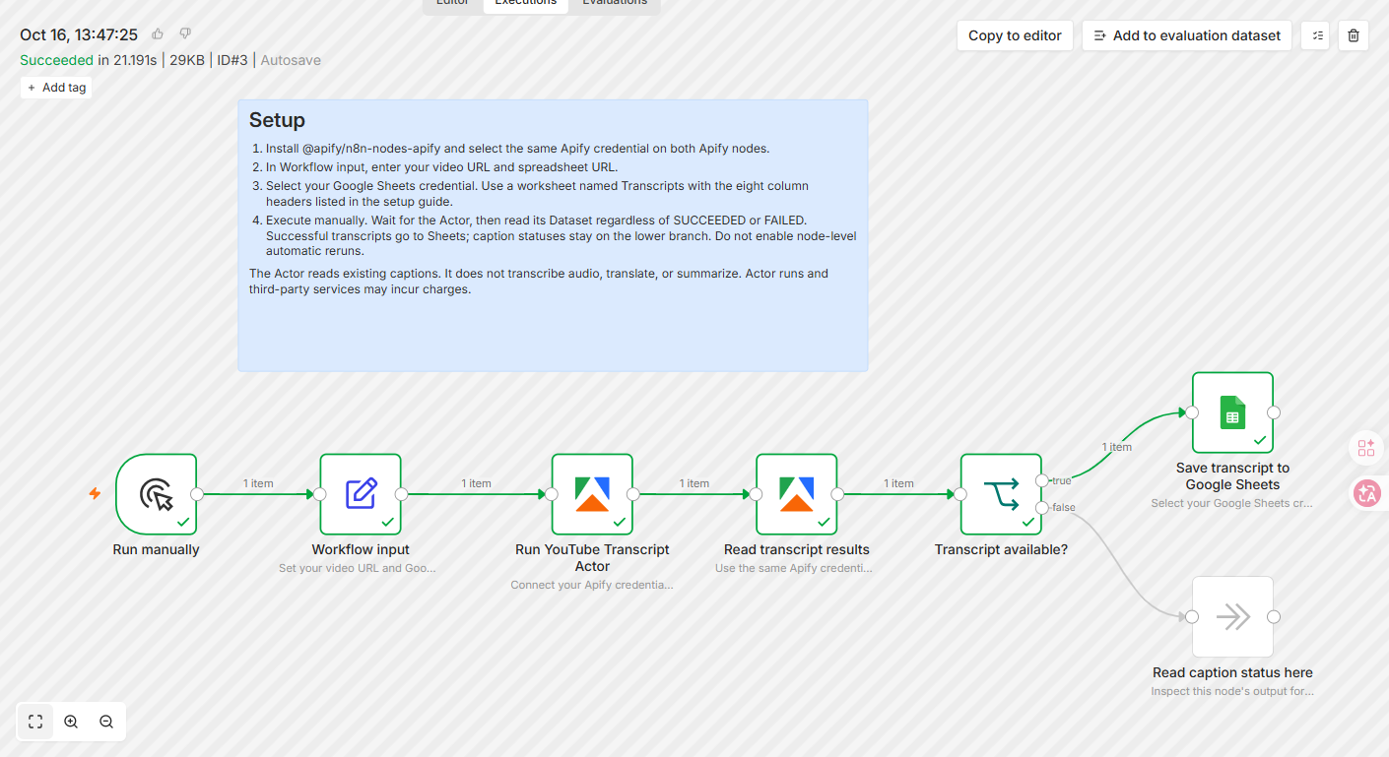Click the Read caption status node input handle
The image size is (1389, 757).
1192,617
